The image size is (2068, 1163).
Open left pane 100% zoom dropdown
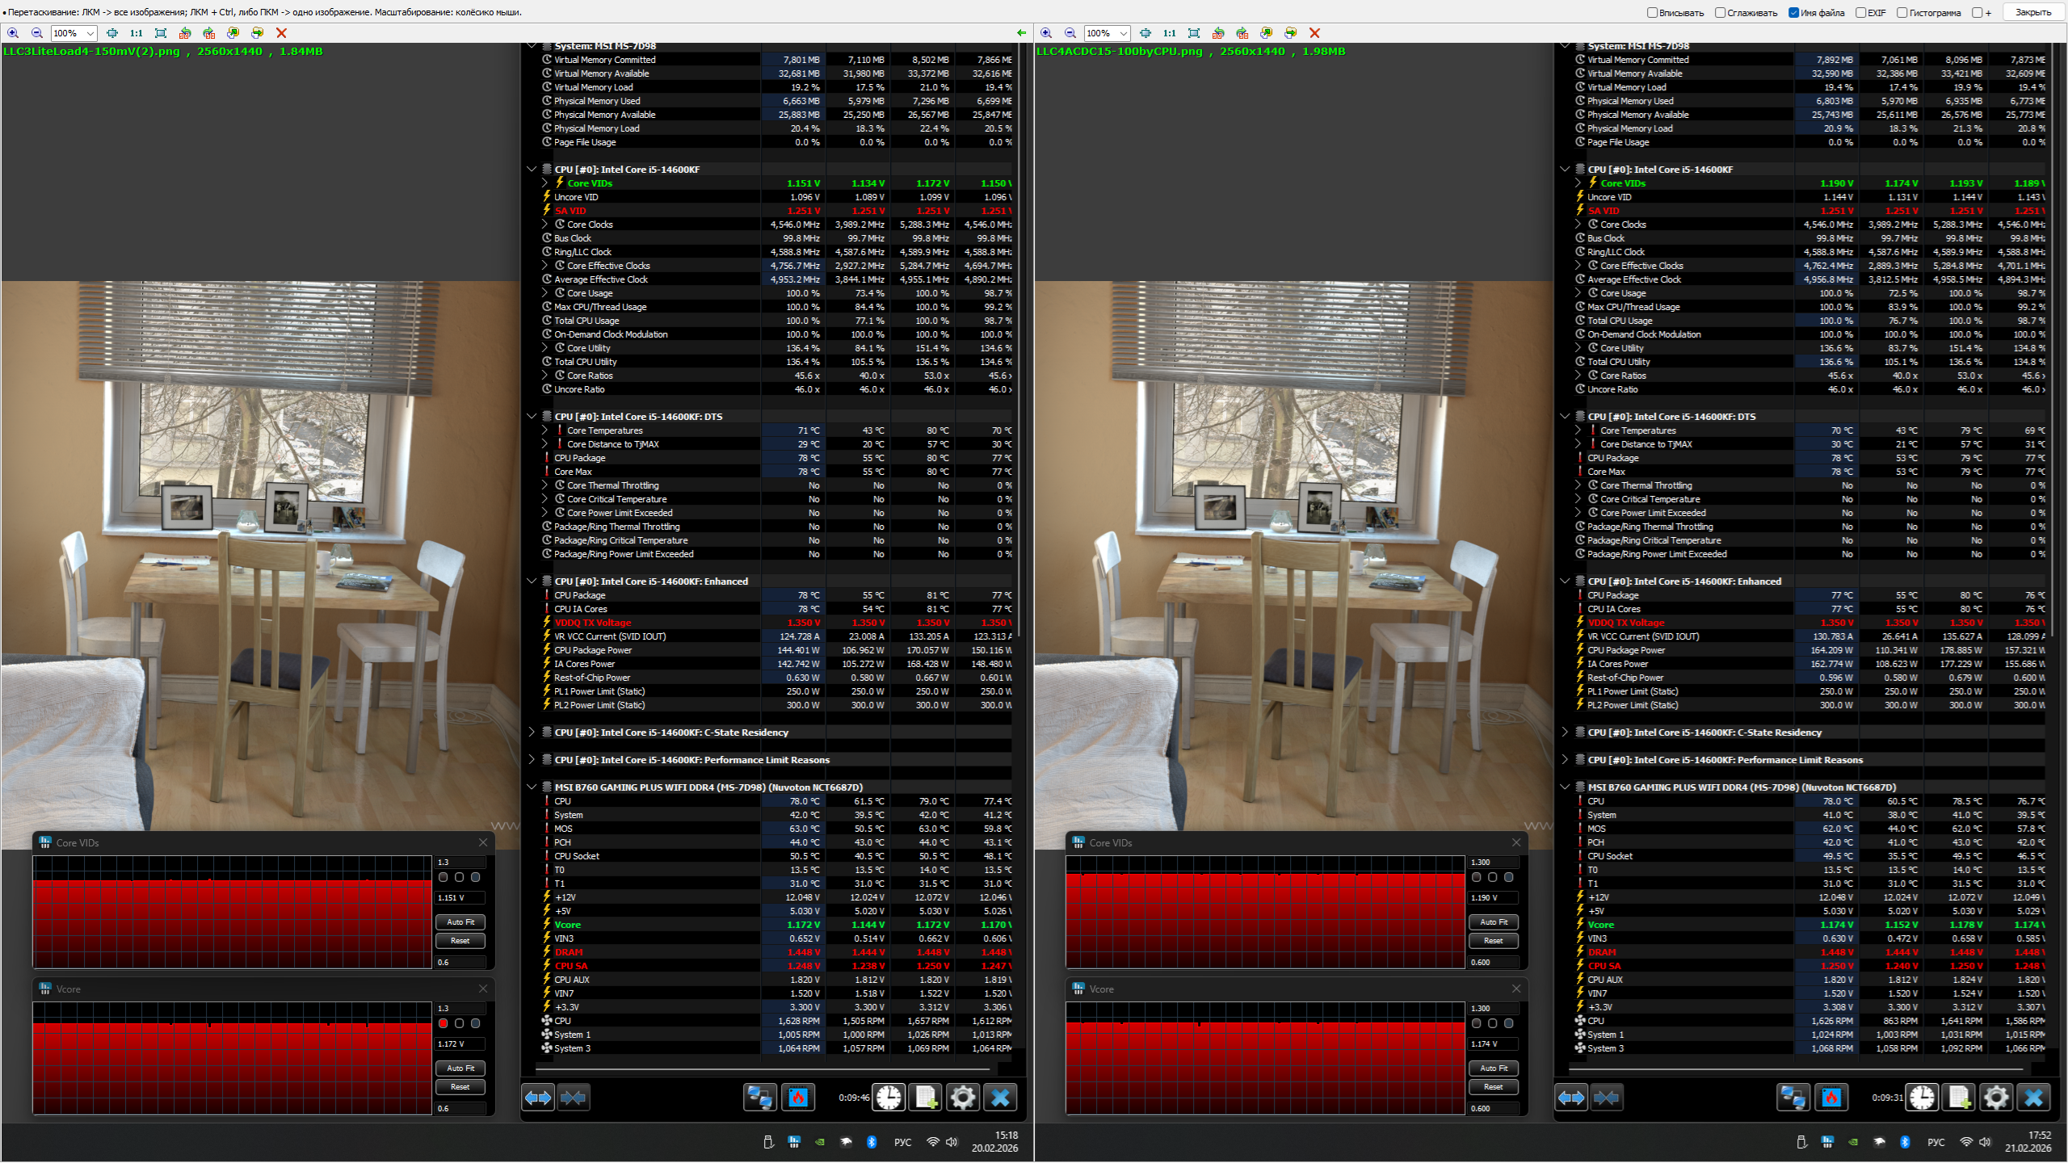point(90,33)
